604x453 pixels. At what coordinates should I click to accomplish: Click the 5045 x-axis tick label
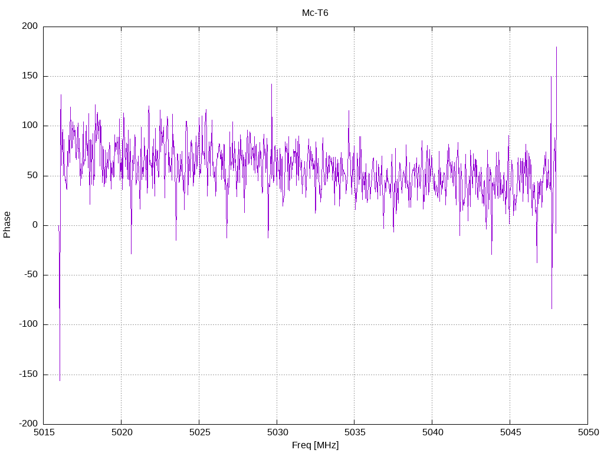(x=510, y=433)
